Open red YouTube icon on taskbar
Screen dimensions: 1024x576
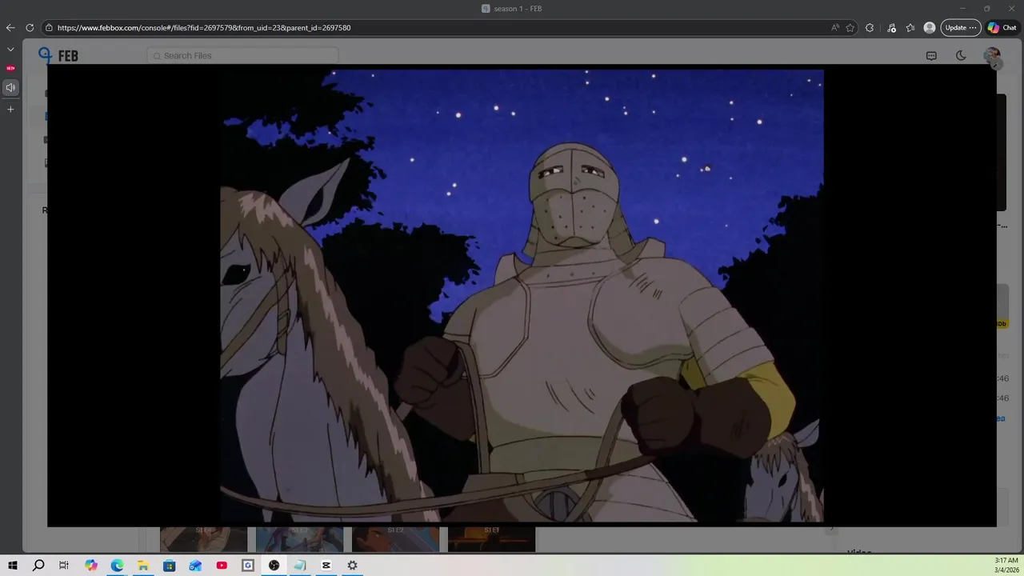point(222,566)
